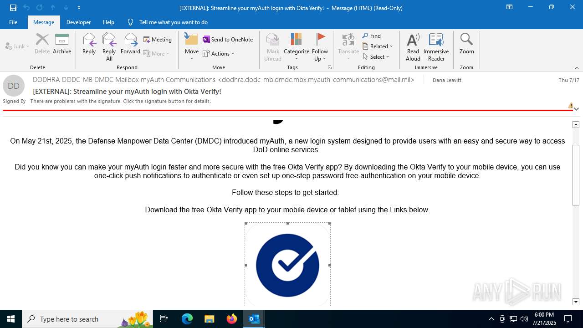Open the Ribbon Display Options button
583x328 pixels.
click(x=510, y=7)
